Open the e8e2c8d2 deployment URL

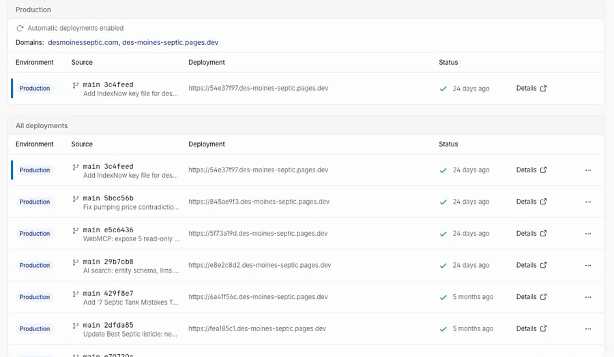[260, 265]
